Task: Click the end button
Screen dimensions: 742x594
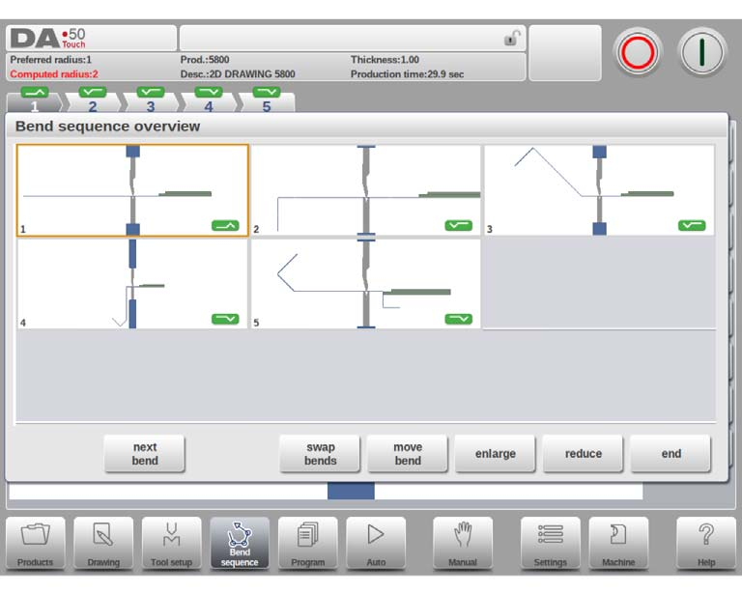Action: click(x=671, y=454)
